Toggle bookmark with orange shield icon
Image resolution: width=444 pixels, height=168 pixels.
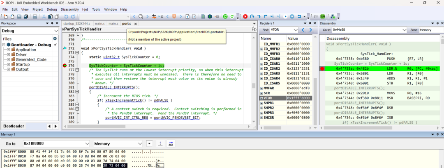174,16
